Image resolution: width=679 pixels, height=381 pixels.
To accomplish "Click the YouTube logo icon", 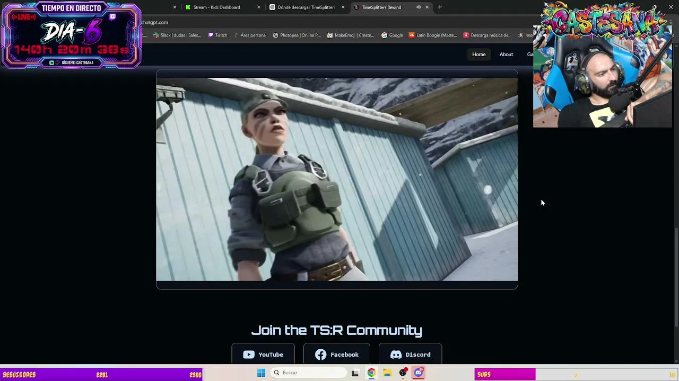I will 249,355.
